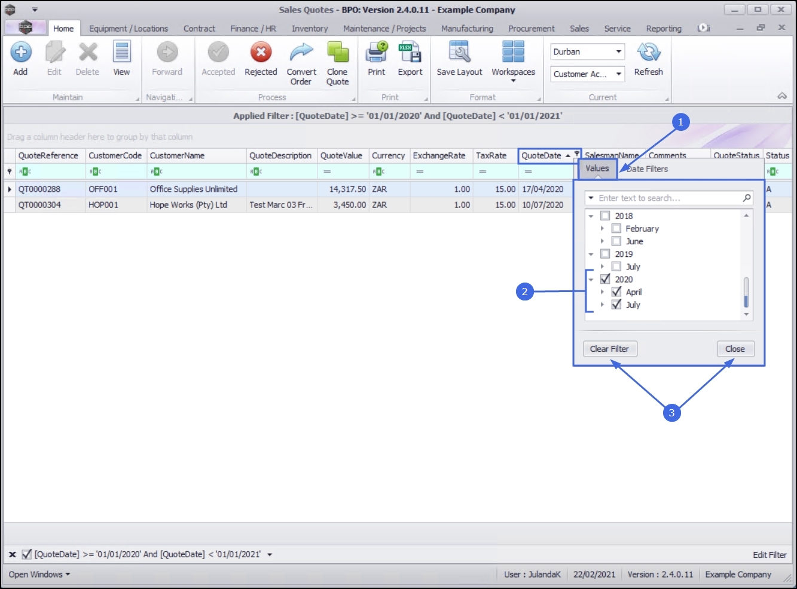Click the application logo button beside Home
Viewport: 797px width, 589px height.
(25, 27)
